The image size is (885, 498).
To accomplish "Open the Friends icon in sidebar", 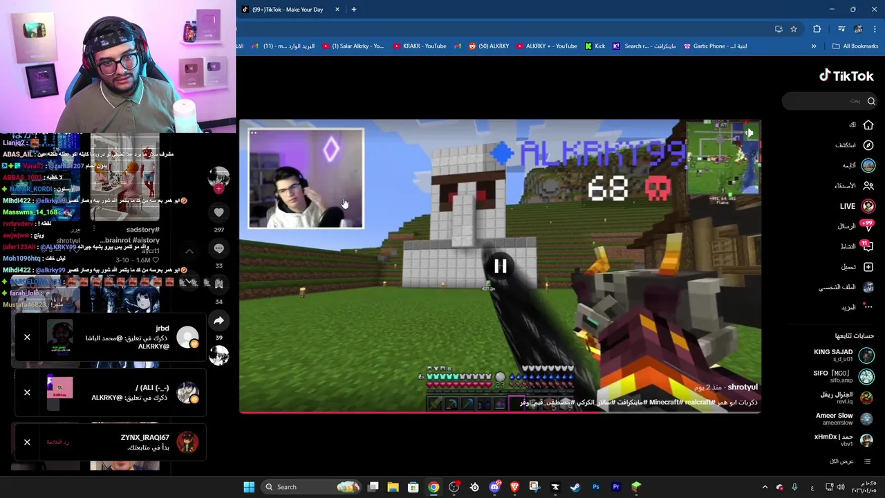I will pos(868,185).
